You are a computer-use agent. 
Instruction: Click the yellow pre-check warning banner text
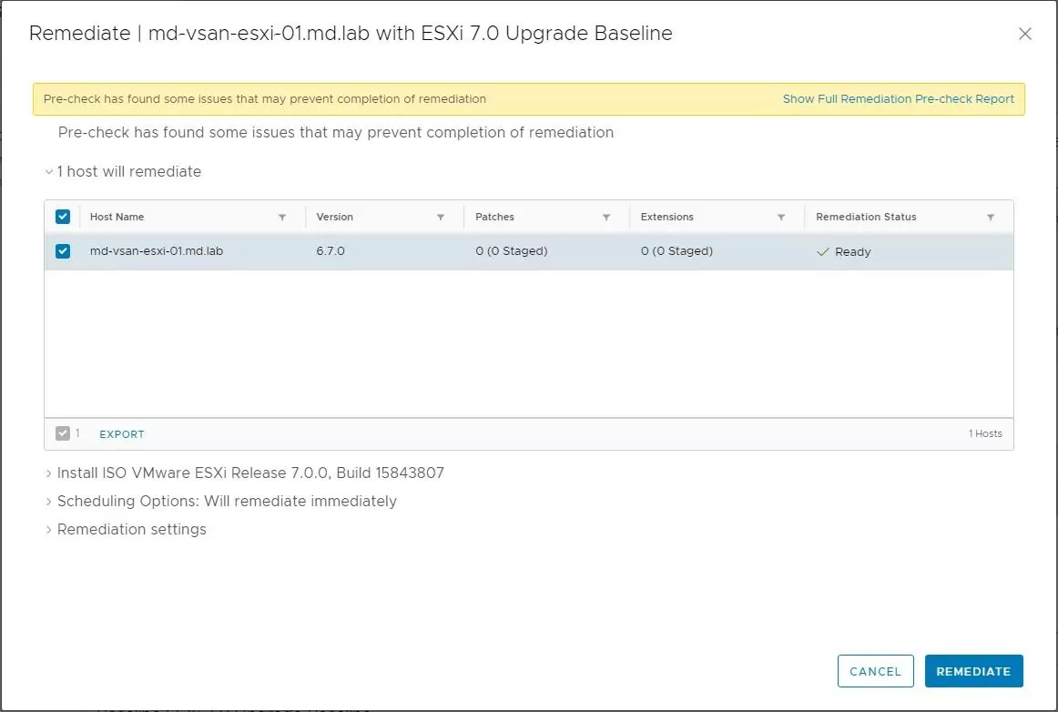click(x=264, y=99)
